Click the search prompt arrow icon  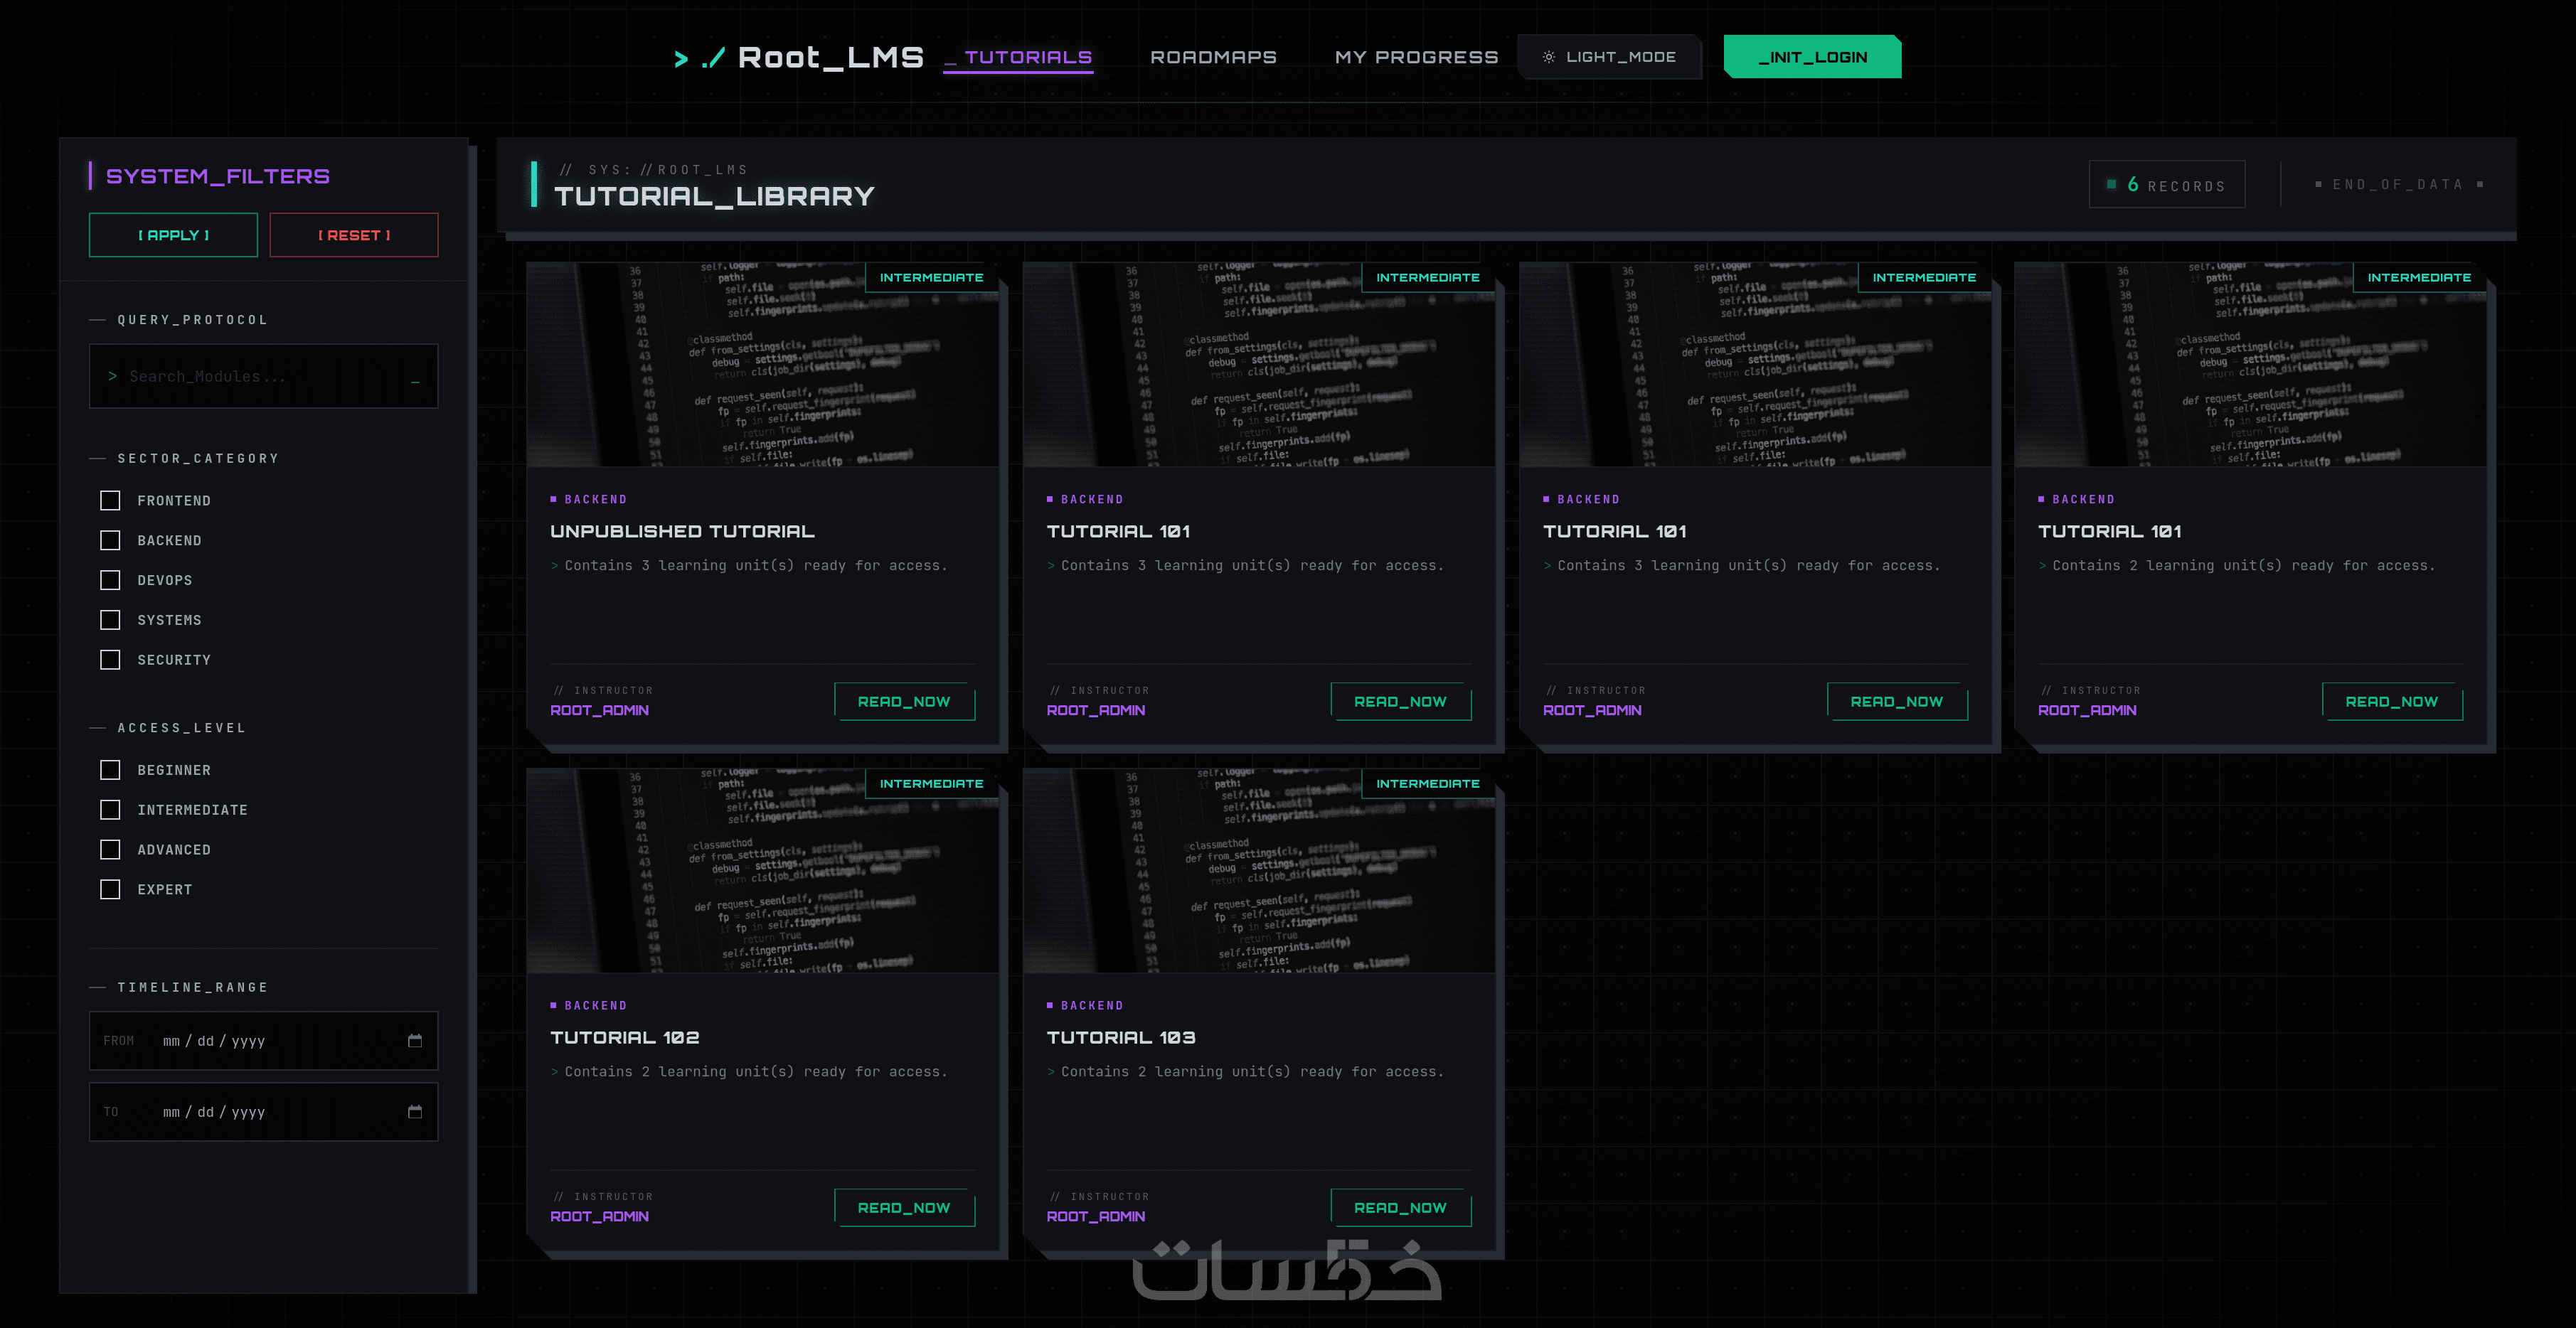pyautogui.click(x=113, y=375)
